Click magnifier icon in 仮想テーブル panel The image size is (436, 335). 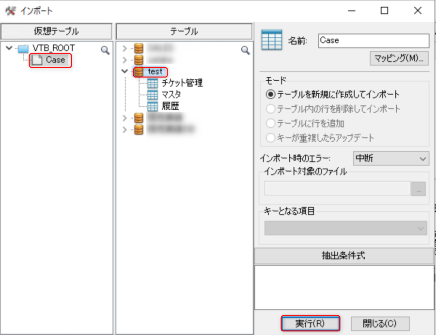coord(105,50)
